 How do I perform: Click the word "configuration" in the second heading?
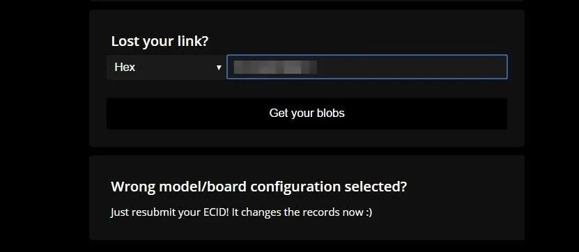[295, 187]
